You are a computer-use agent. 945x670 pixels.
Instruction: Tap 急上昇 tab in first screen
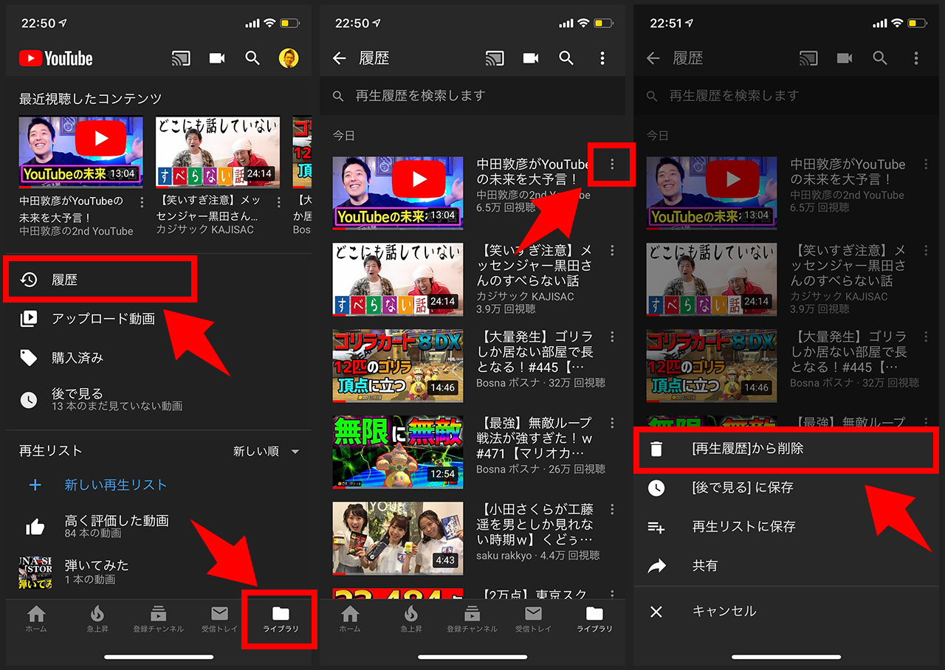[x=97, y=619]
